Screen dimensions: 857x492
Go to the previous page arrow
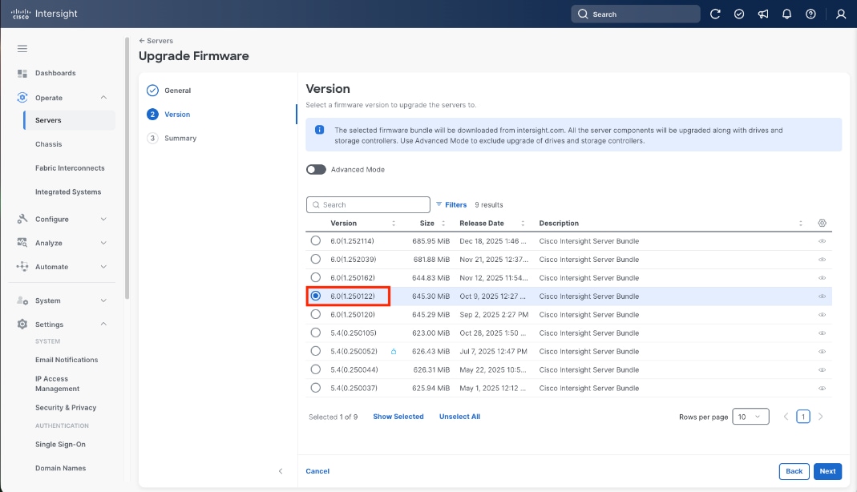(786, 417)
